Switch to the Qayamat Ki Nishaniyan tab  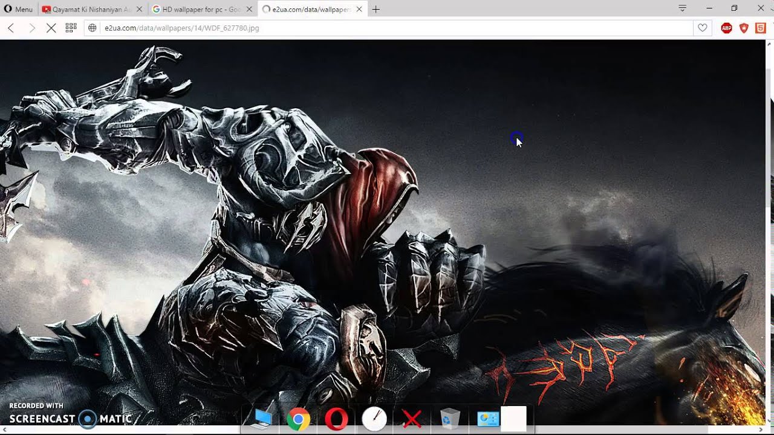pyautogui.click(x=89, y=9)
